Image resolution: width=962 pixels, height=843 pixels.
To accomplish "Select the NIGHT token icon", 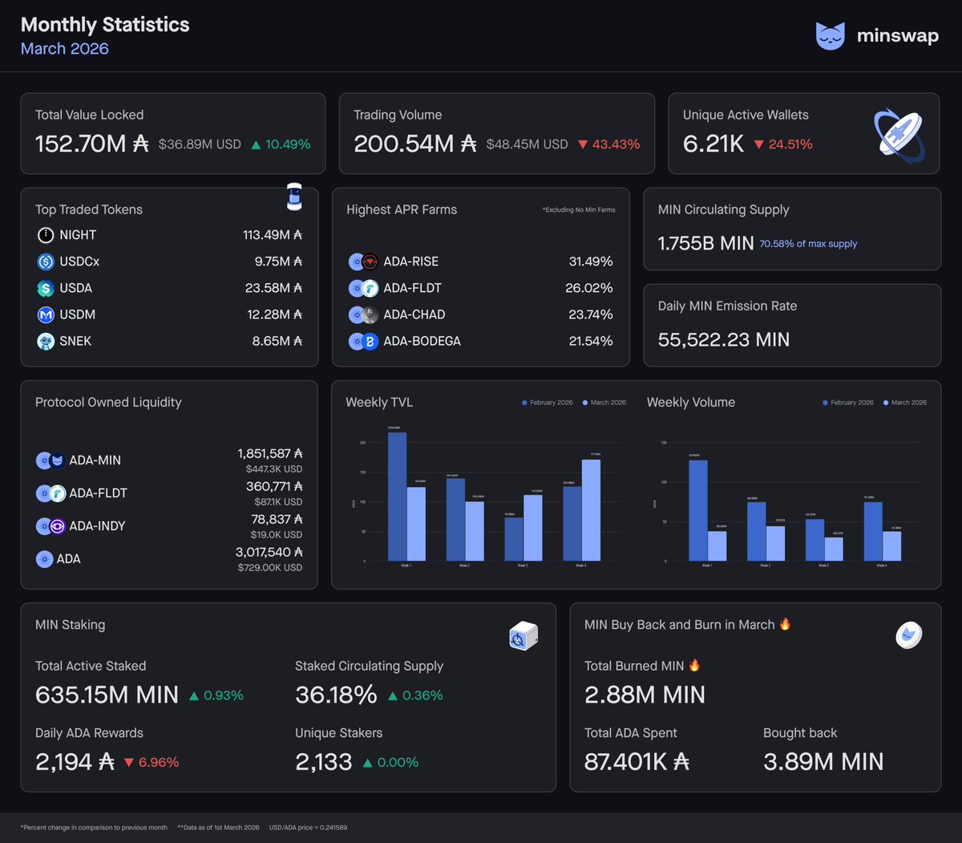I will coord(46,235).
